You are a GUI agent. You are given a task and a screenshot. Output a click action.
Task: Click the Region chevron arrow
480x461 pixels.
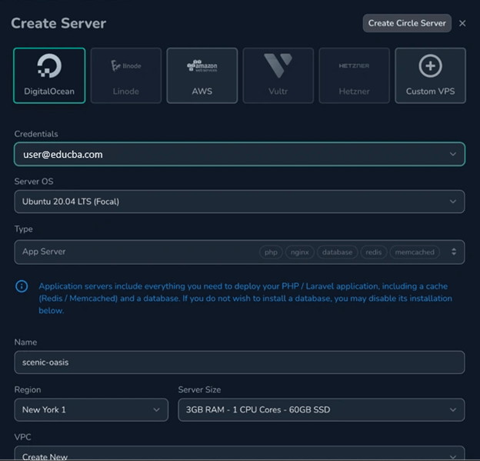156,410
